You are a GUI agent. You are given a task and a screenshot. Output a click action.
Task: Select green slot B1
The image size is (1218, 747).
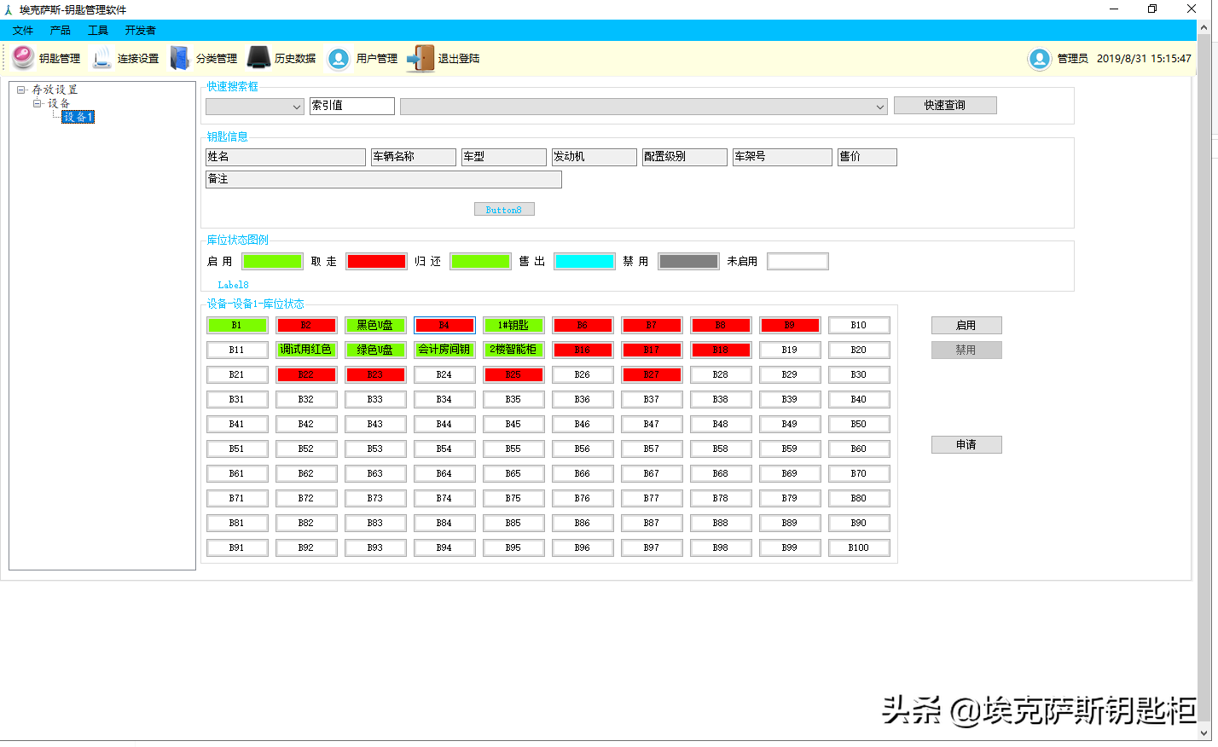[x=237, y=325]
